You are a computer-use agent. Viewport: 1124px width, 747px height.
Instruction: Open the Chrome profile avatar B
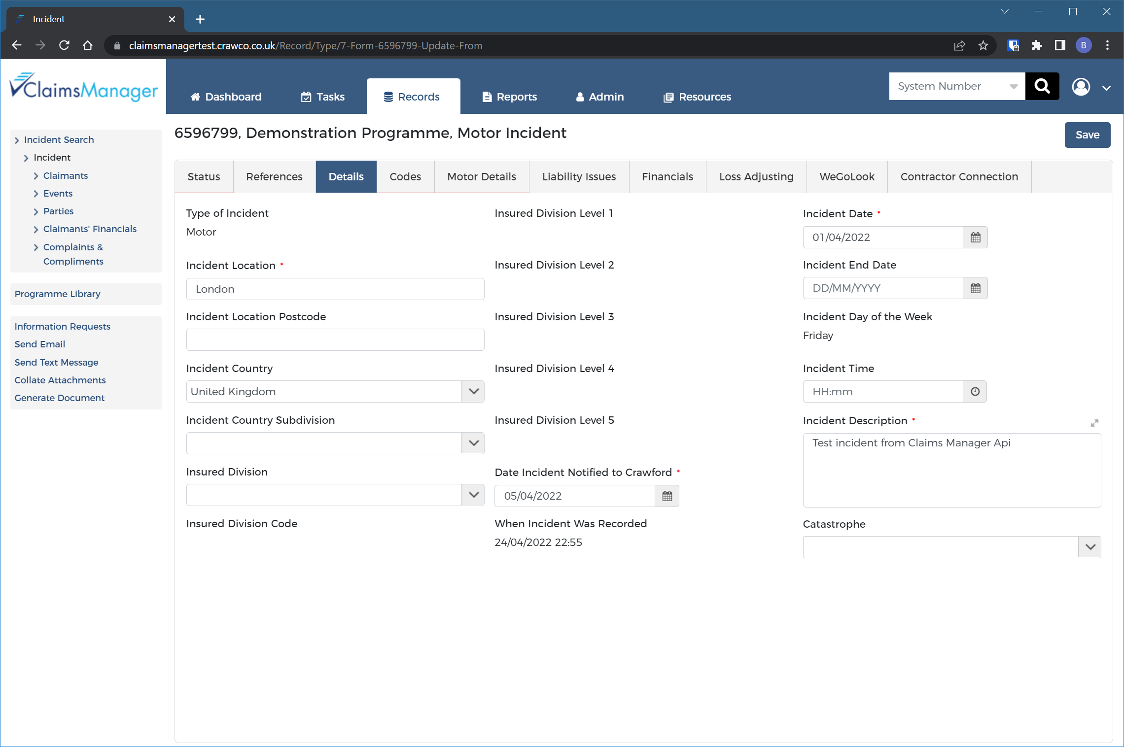(1084, 45)
